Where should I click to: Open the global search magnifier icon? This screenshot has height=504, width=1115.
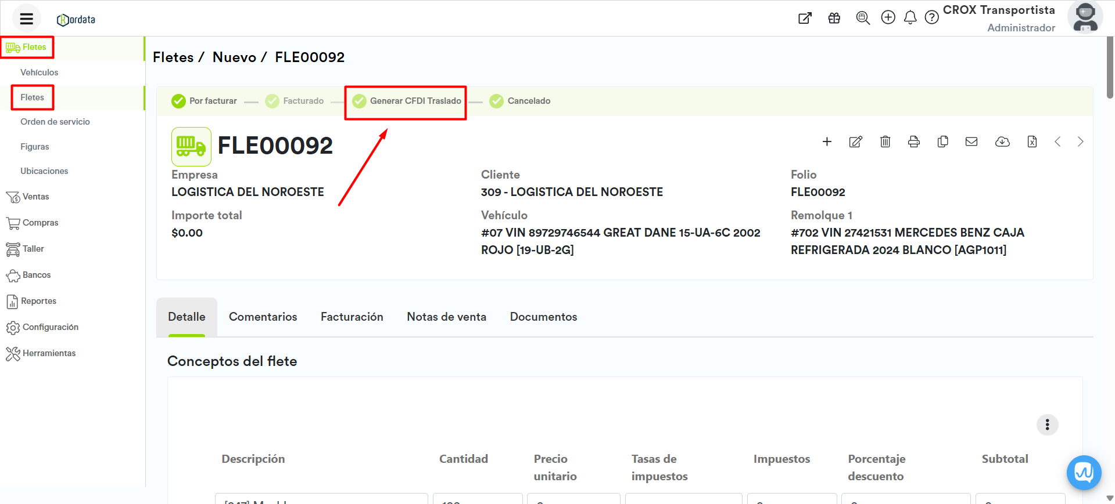point(863,18)
